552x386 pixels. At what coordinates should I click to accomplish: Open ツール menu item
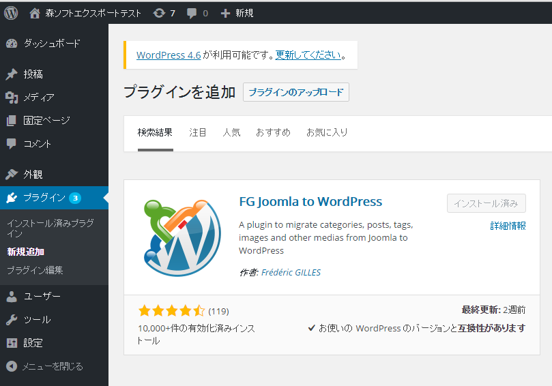[37, 319]
